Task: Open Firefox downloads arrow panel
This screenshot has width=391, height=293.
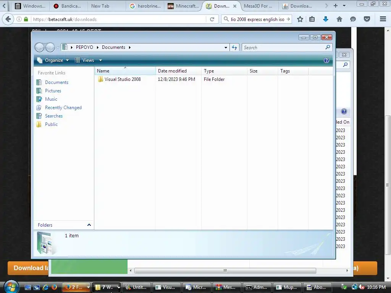Action: click(326, 19)
